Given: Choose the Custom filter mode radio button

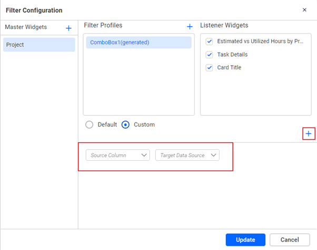Looking at the screenshot, I should 125,124.
